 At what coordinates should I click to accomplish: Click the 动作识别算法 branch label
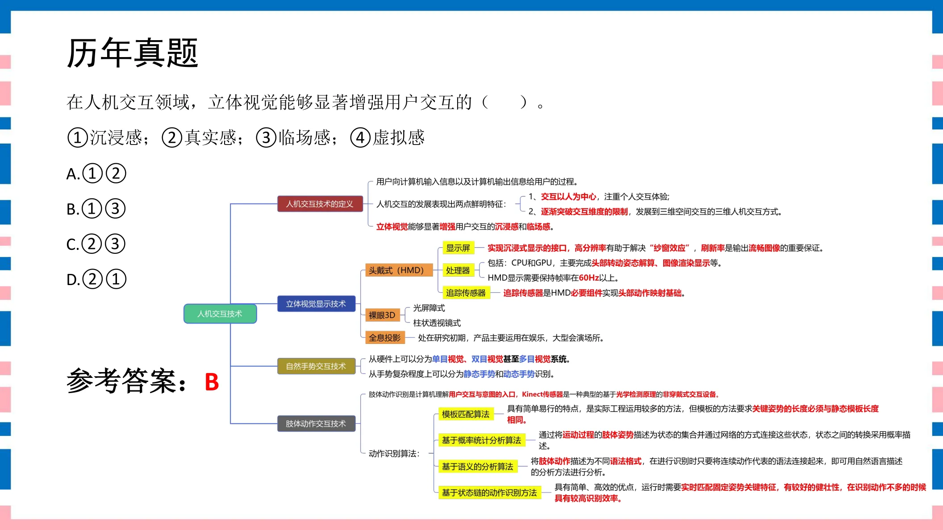click(394, 454)
